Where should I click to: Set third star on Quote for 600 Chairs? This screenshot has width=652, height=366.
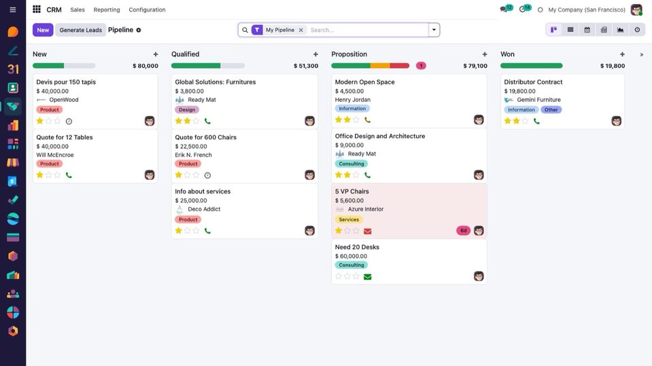[x=196, y=175]
